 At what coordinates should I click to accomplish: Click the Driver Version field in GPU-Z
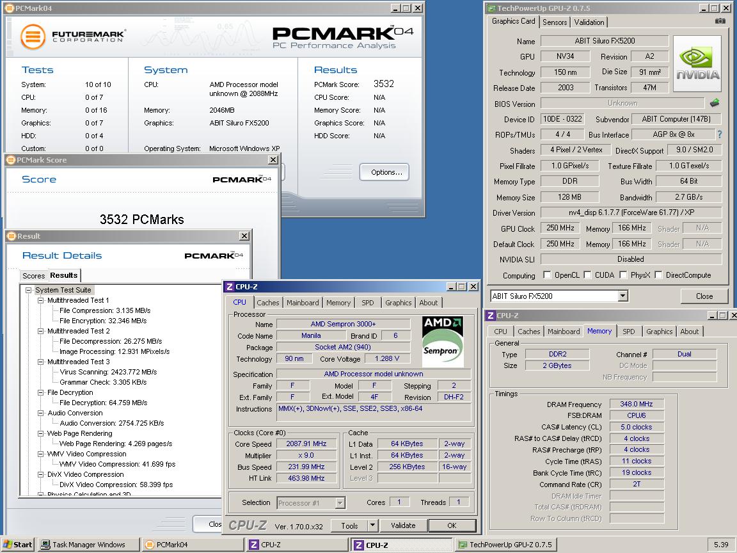coord(631,212)
